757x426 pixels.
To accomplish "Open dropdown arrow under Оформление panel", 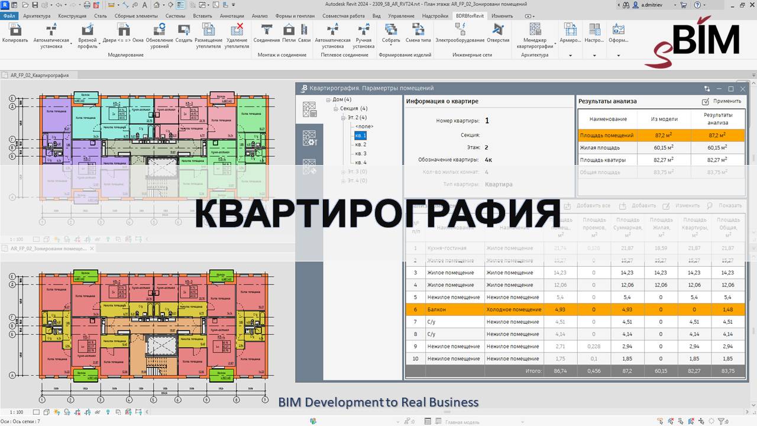I will (619, 56).
